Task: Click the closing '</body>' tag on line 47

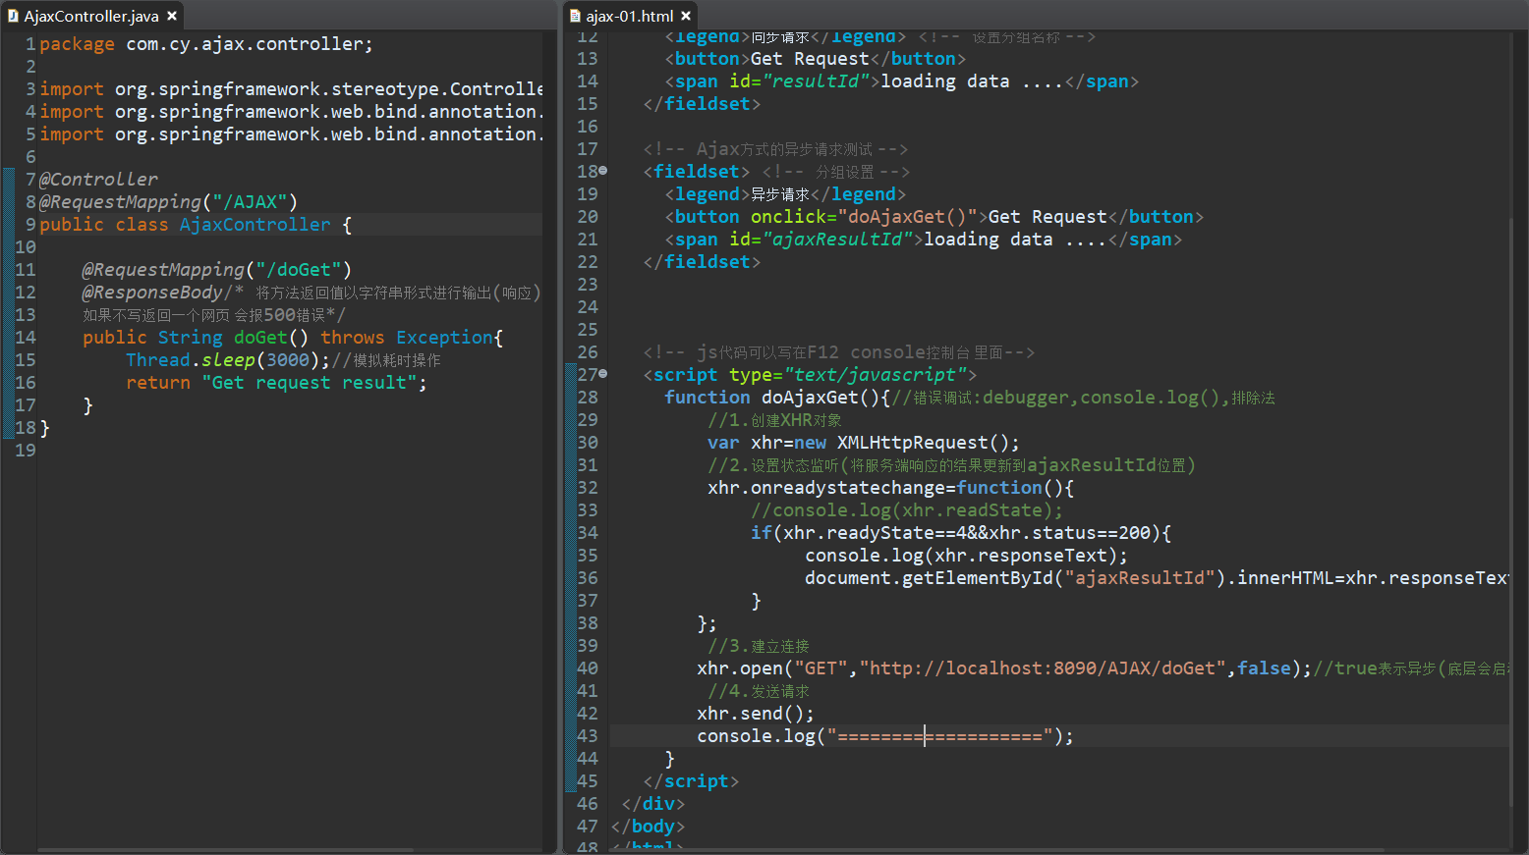Action: click(x=648, y=827)
